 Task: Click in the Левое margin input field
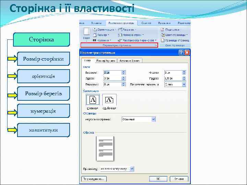click(113, 78)
